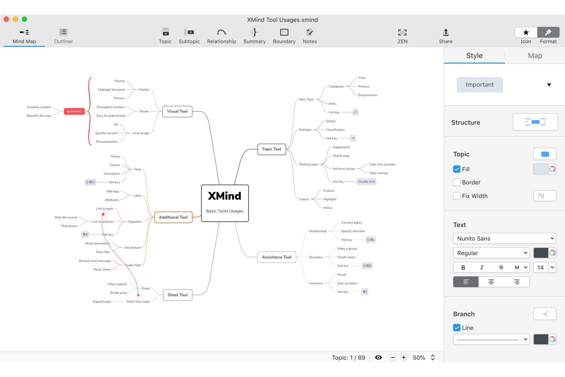The height and width of the screenshot is (377, 565).
Task: Enter ZEN mode
Action: (x=402, y=35)
